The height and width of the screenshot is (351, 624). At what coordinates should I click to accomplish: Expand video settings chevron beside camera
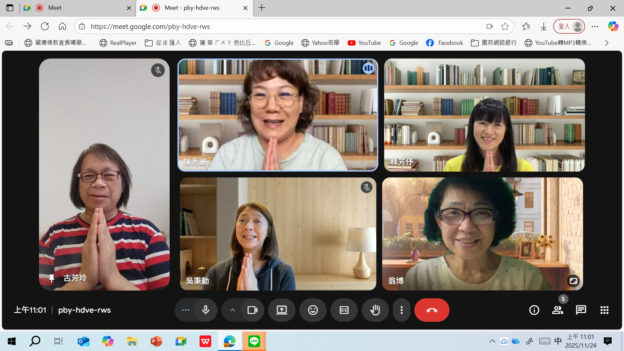[232, 310]
